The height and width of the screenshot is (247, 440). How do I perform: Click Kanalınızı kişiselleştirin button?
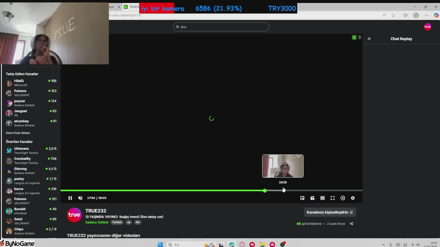click(x=330, y=212)
